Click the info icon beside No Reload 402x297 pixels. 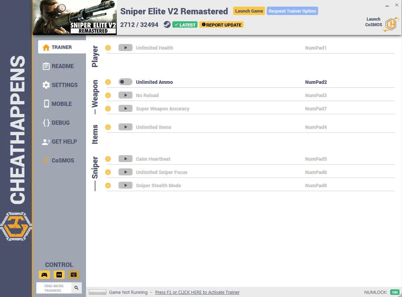click(108, 95)
